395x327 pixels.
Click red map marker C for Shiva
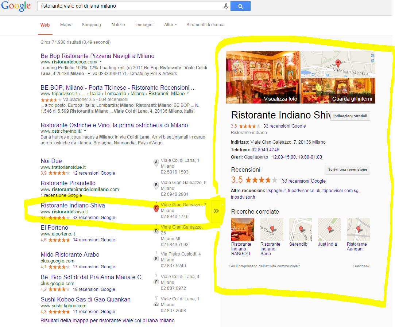click(156, 208)
